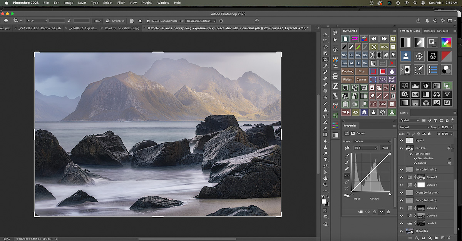
Task: Open the Layer menu
Action: click(82, 3)
